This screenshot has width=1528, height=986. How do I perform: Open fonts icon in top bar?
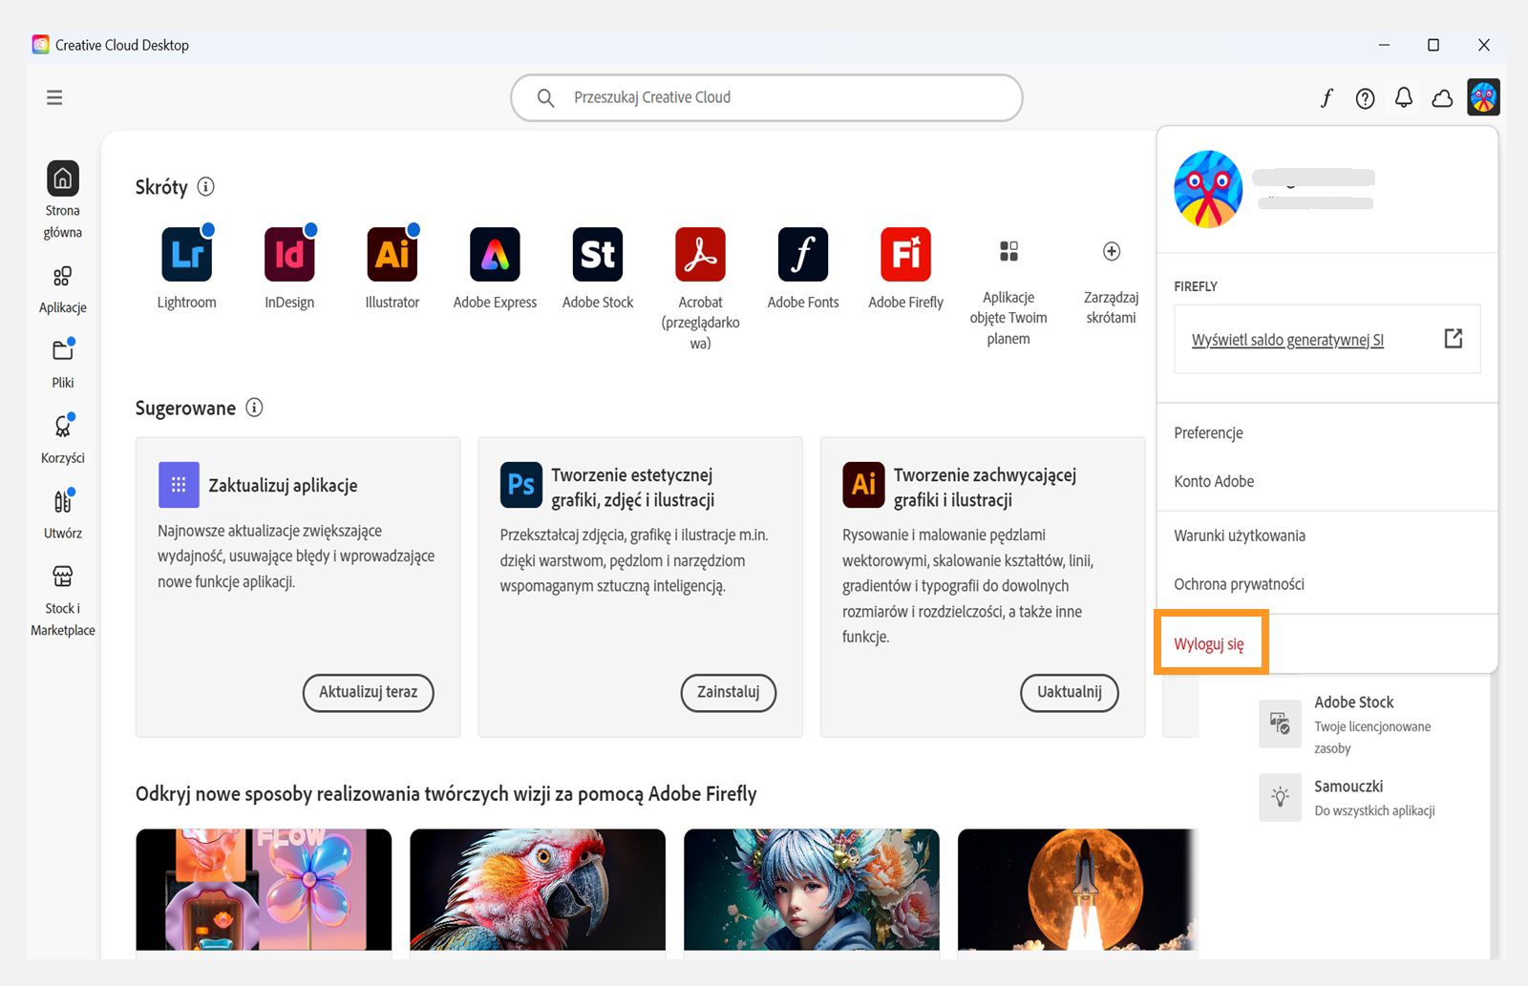coord(1326,97)
